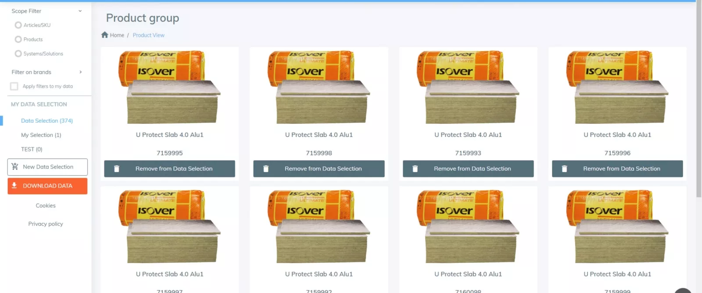Open the TEST (0) selection
The image size is (702, 293).
click(x=32, y=149)
